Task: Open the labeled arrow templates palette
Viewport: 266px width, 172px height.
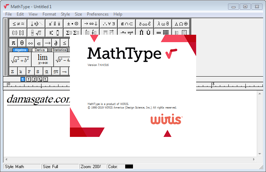Action: pyautogui.click(x=127, y=32)
